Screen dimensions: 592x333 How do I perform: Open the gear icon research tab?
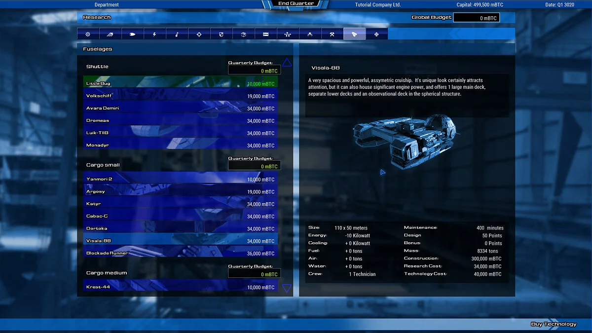coord(88,34)
